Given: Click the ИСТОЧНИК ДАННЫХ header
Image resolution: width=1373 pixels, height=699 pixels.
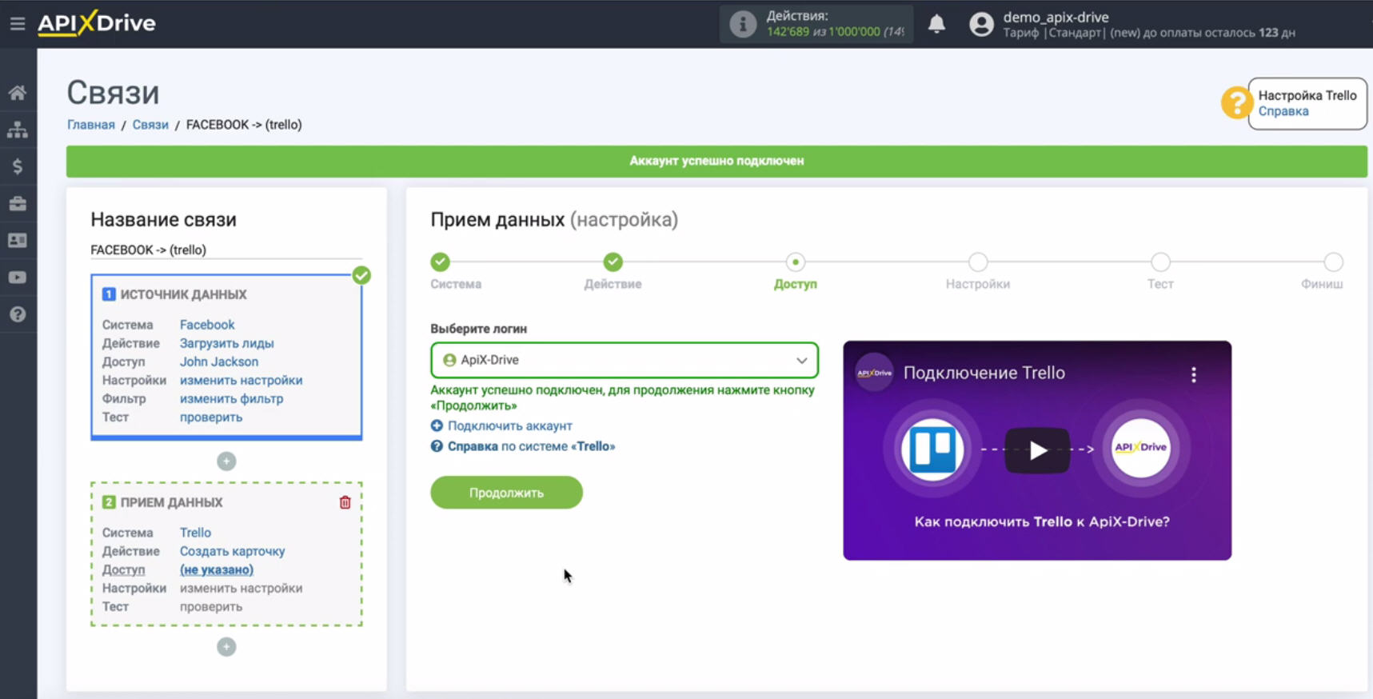Looking at the screenshot, I should click(x=183, y=294).
